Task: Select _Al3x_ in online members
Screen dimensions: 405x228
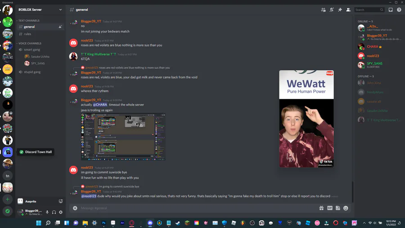Action: (x=380, y=27)
